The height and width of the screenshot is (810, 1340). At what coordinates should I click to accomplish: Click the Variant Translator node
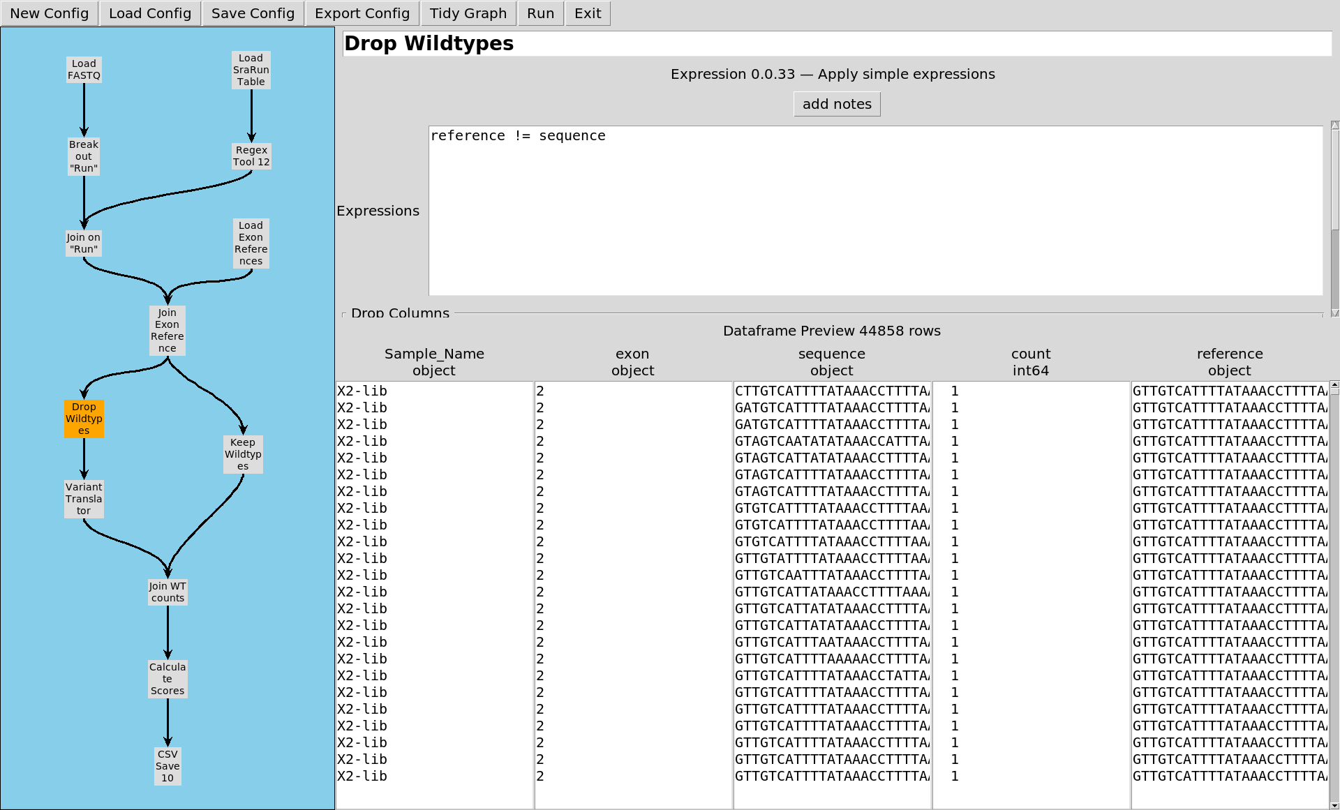(84, 499)
